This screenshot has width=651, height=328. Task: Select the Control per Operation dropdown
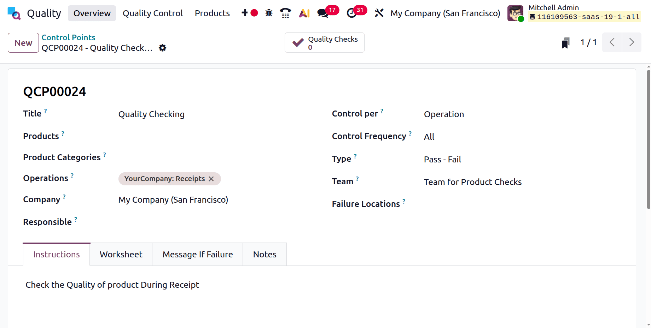tap(522, 114)
